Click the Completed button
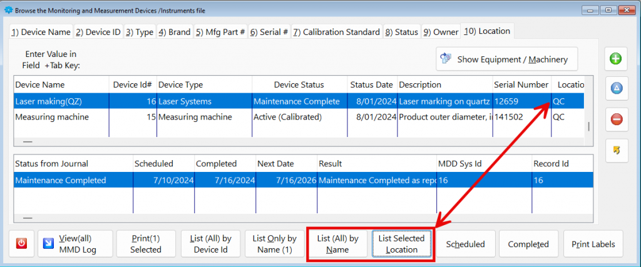 tap(528, 244)
